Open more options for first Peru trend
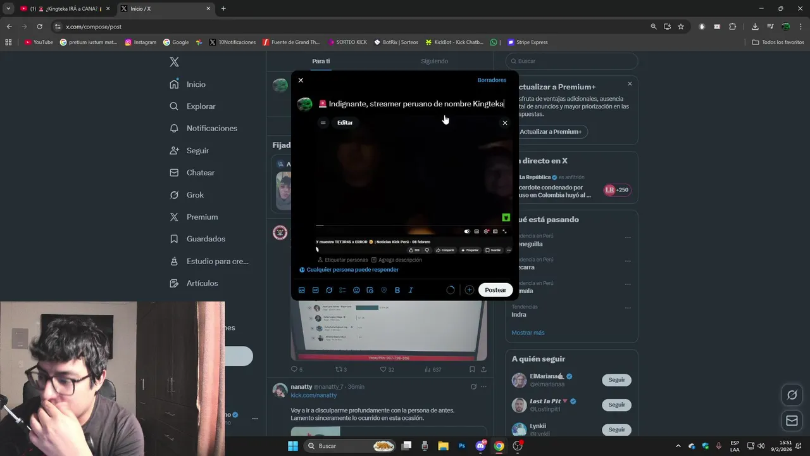 (x=628, y=238)
